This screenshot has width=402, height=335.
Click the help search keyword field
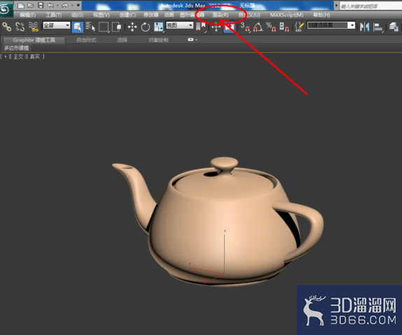[x=370, y=6]
